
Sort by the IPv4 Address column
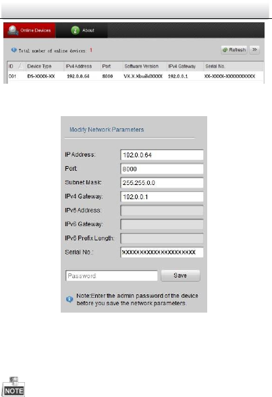click(x=82, y=66)
